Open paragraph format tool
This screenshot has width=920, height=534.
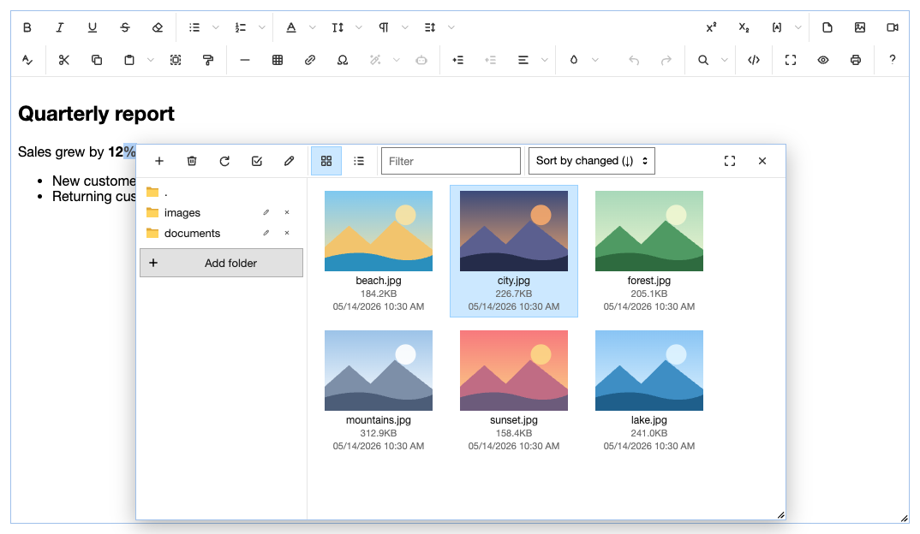(x=384, y=27)
